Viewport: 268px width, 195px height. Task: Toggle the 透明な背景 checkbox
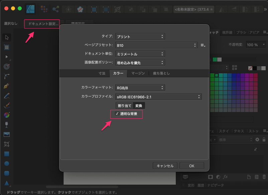pyautogui.click(x=117, y=114)
